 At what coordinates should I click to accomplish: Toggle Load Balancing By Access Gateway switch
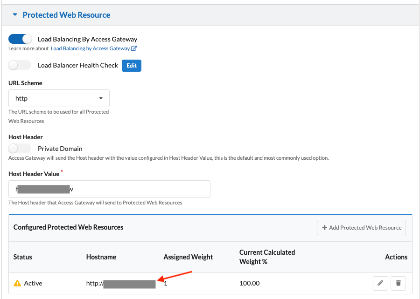20,39
